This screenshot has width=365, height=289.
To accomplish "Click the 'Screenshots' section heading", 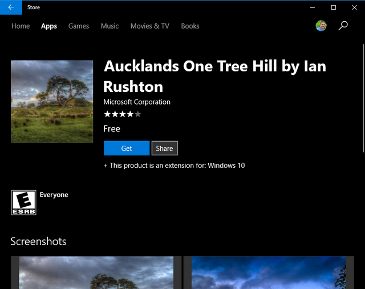I will [x=38, y=242].
